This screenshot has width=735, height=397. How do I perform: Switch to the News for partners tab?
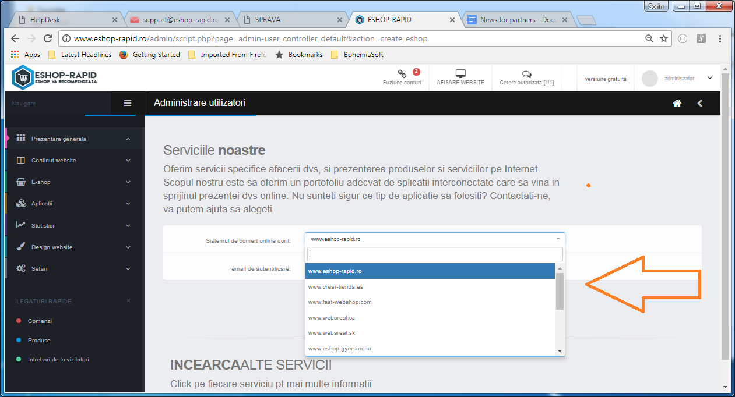point(518,19)
